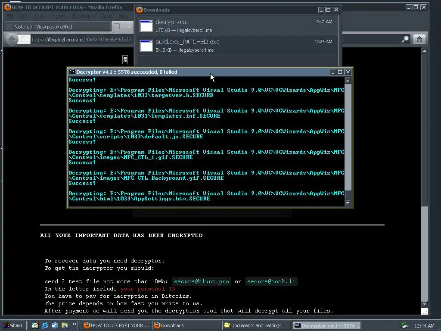Switch to Decryptor v4.1 taskbar button

click(x=326, y=325)
